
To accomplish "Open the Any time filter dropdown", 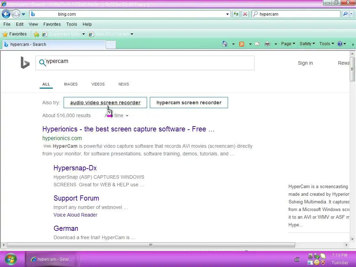I will click(116, 115).
